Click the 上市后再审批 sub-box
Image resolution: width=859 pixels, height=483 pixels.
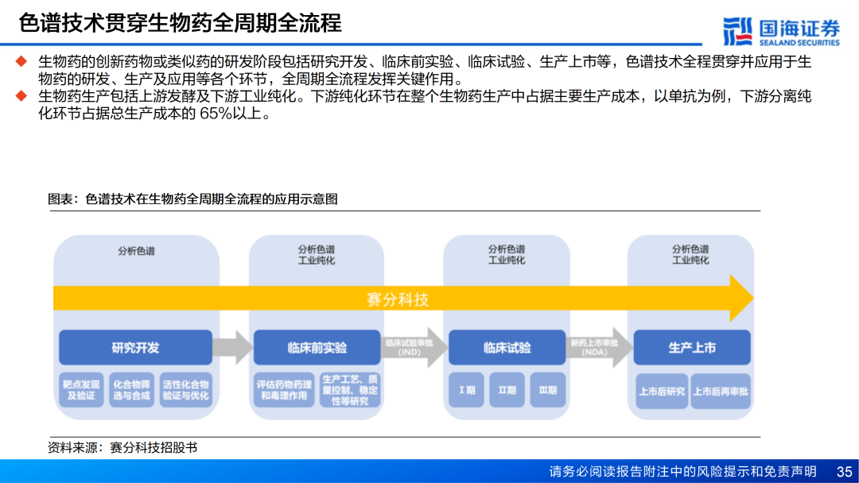721,391
